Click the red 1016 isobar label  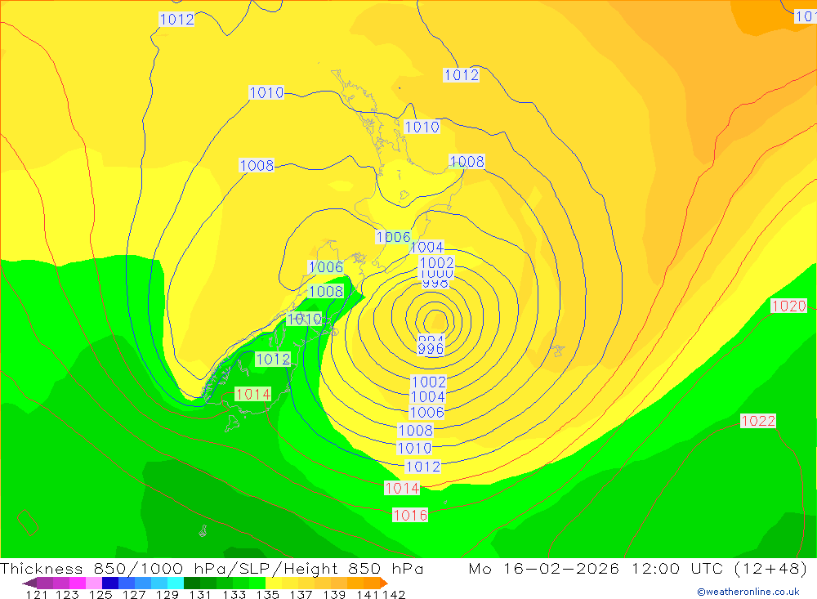click(x=410, y=515)
